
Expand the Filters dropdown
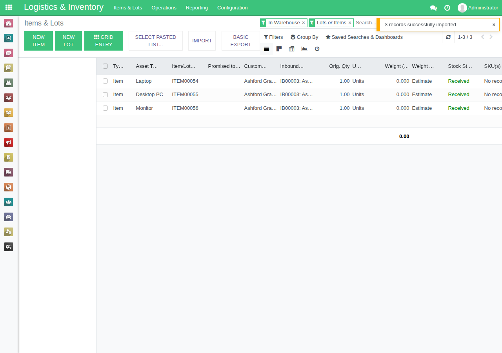[x=273, y=37]
